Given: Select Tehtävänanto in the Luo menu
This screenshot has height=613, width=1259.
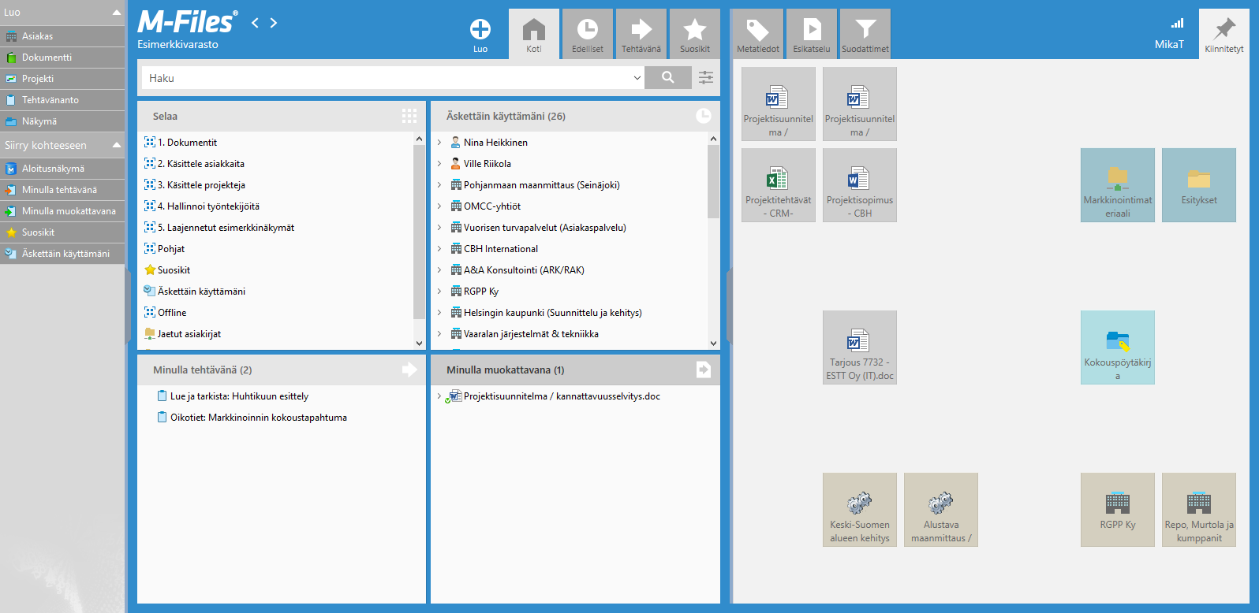Looking at the screenshot, I should tap(50, 100).
